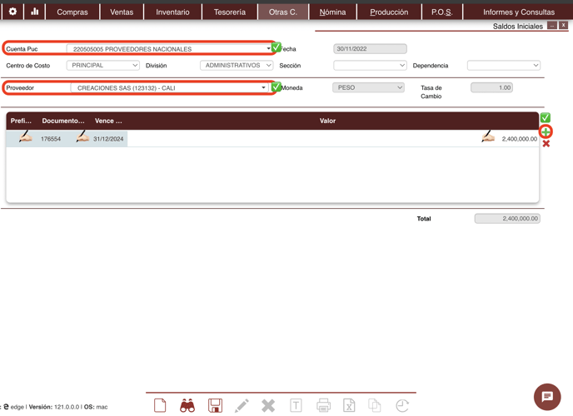The height and width of the screenshot is (416, 573).
Task: Open Informes y Consultas
Action: [x=518, y=12]
